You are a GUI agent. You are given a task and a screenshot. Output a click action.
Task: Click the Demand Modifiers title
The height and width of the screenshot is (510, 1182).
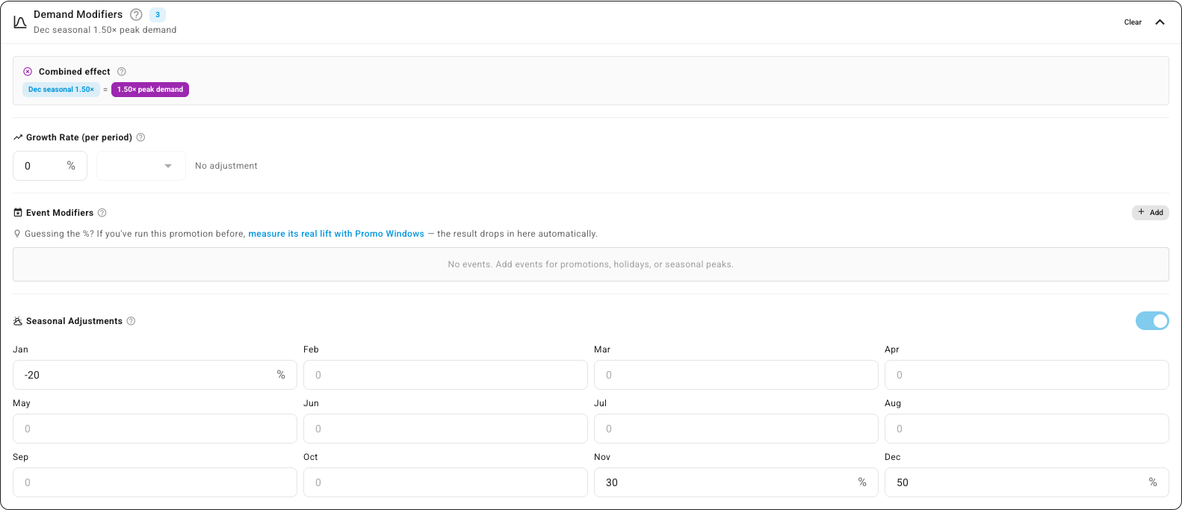click(78, 14)
